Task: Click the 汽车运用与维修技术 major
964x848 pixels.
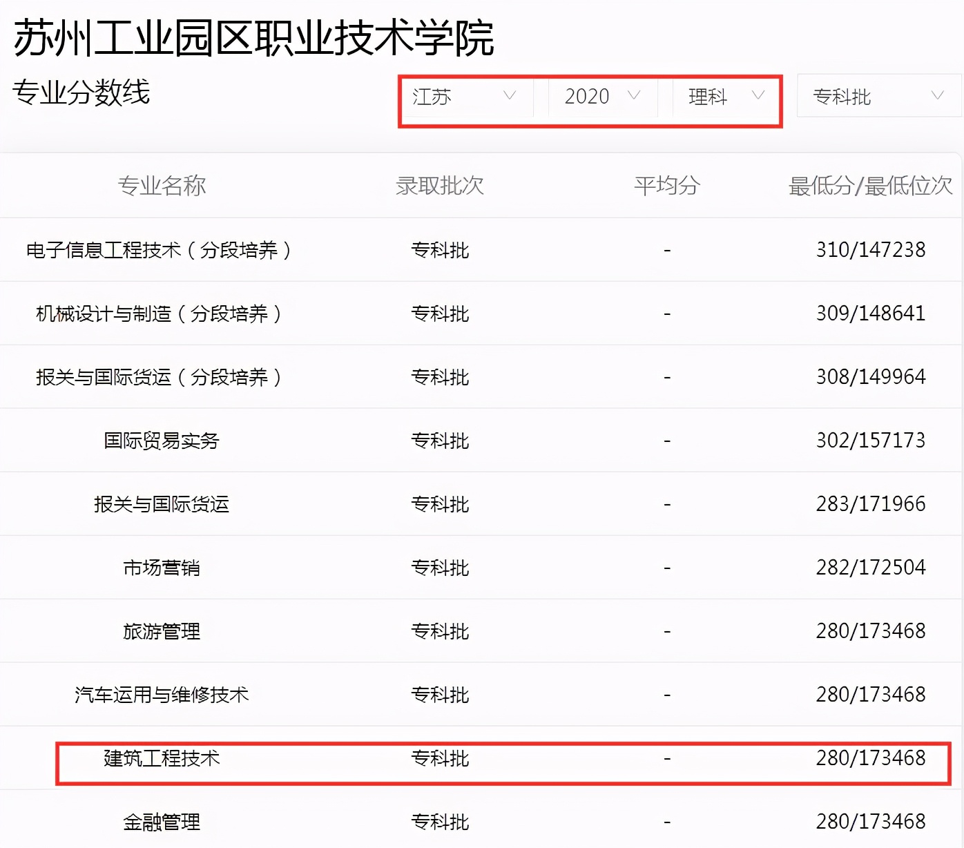Action: [160, 695]
